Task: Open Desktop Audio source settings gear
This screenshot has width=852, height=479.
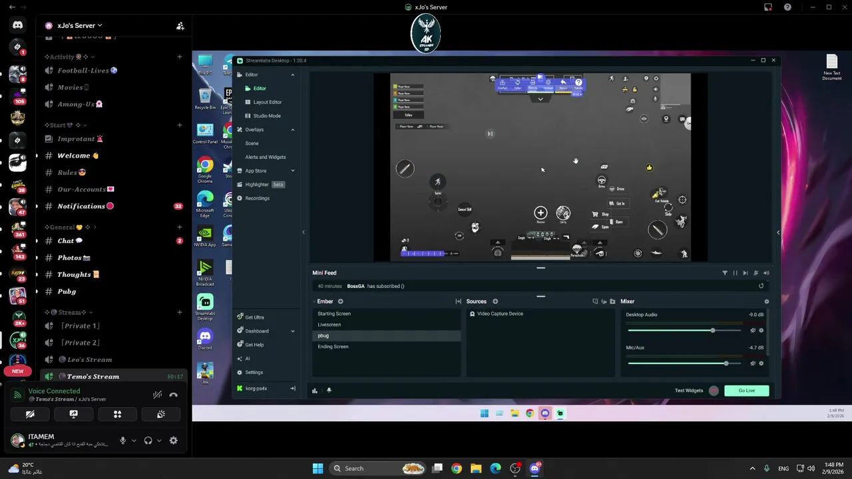Action: [761, 331]
